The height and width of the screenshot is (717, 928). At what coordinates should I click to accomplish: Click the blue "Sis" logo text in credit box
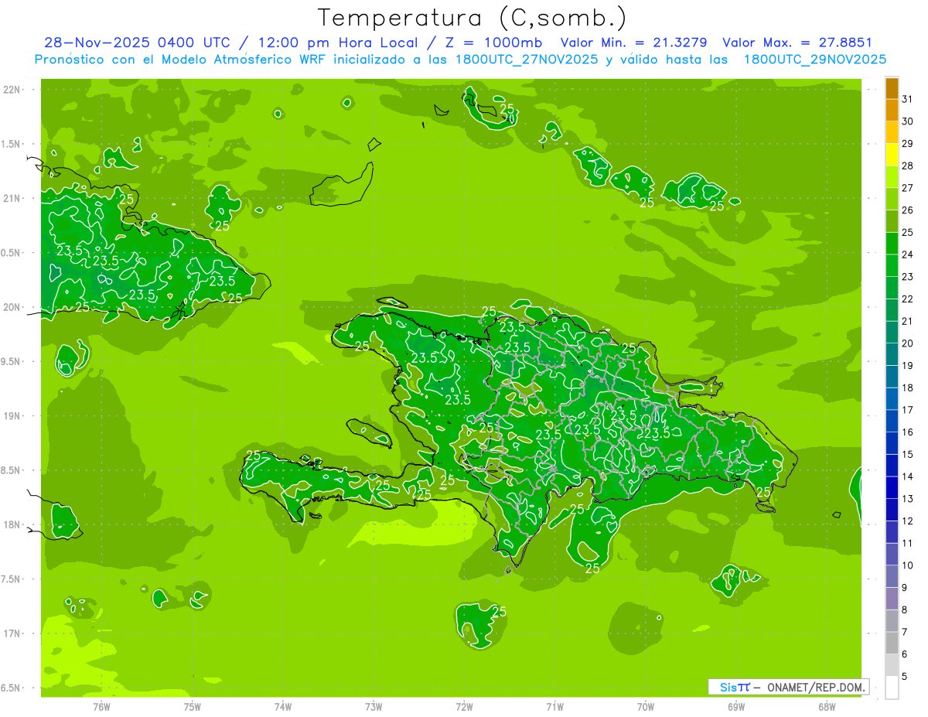(x=728, y=687)
